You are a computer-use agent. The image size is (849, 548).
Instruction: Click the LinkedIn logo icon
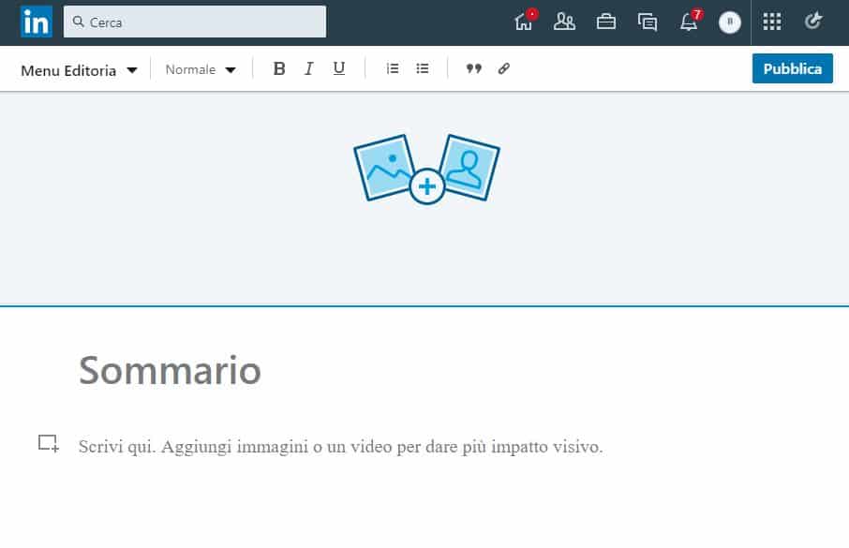coord(36,22)
